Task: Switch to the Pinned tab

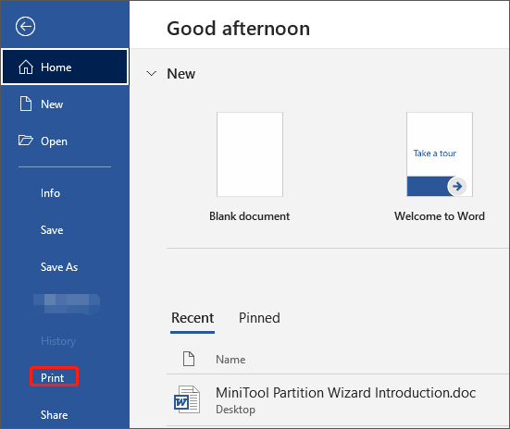Action: coord(259,318)
